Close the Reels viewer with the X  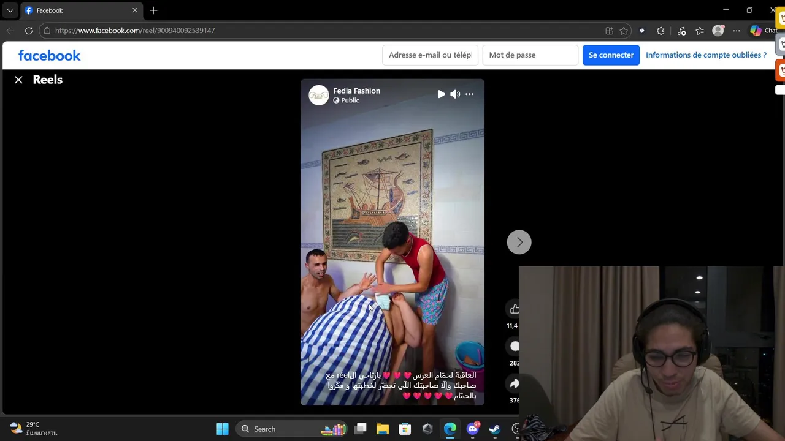(x=18, y=80)
